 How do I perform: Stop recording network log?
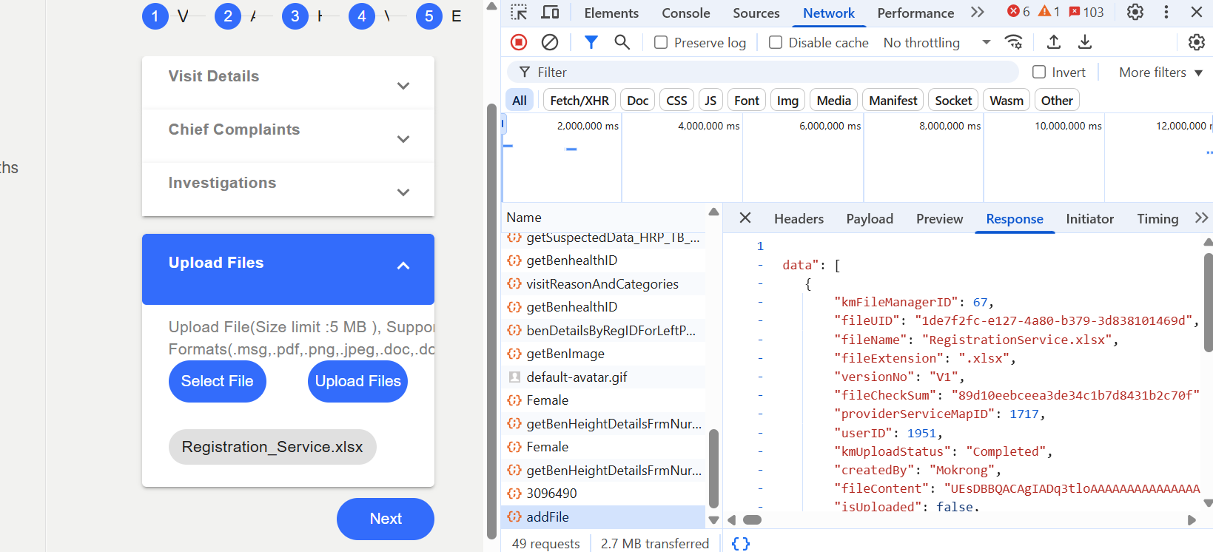point(519,42)
